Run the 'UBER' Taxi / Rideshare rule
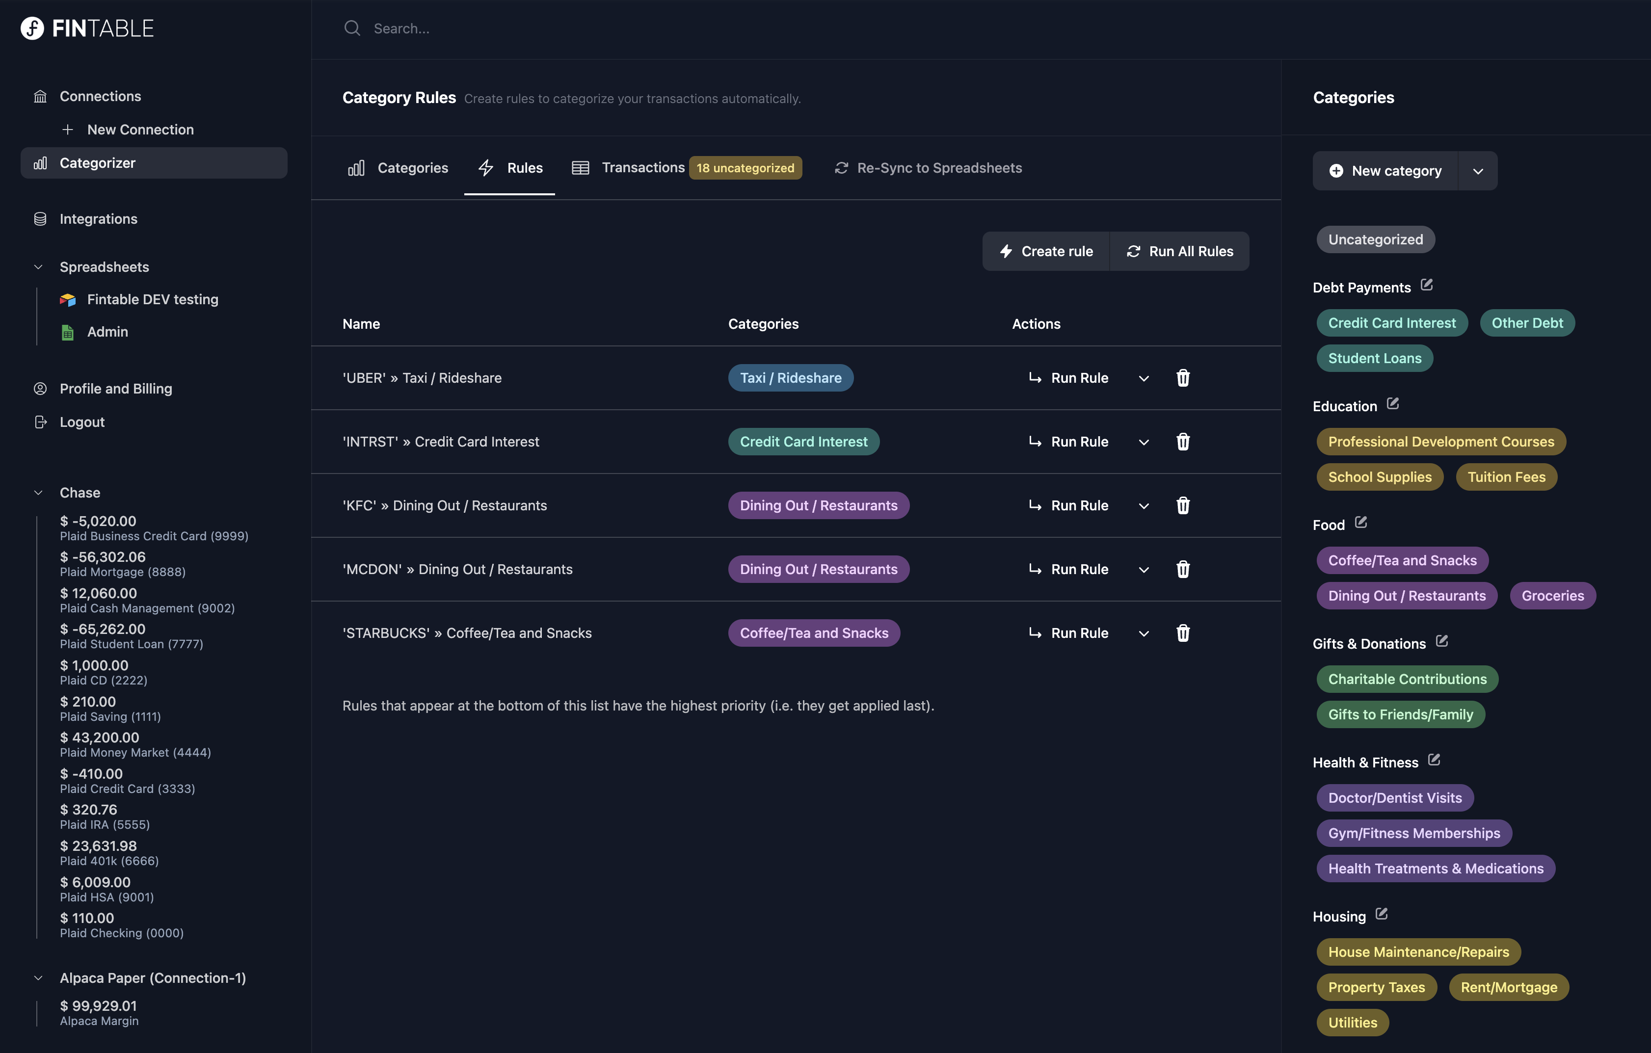Viewport: 1651px width, 1053px height. [x=1068, y=378]
